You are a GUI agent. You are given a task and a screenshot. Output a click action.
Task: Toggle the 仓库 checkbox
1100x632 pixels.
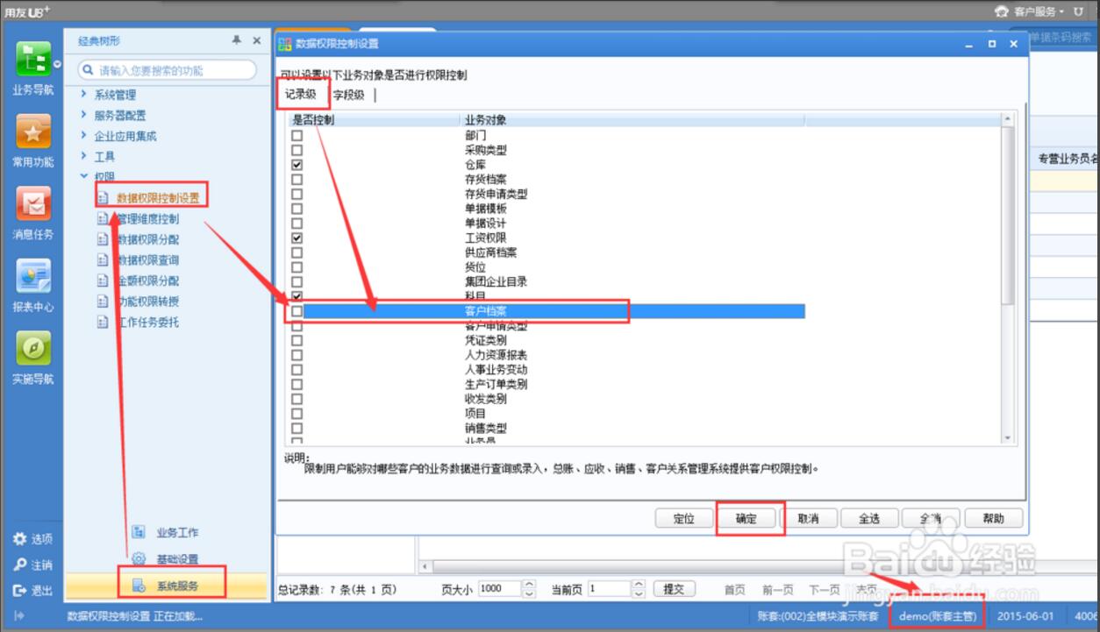[x=297, y=165]
